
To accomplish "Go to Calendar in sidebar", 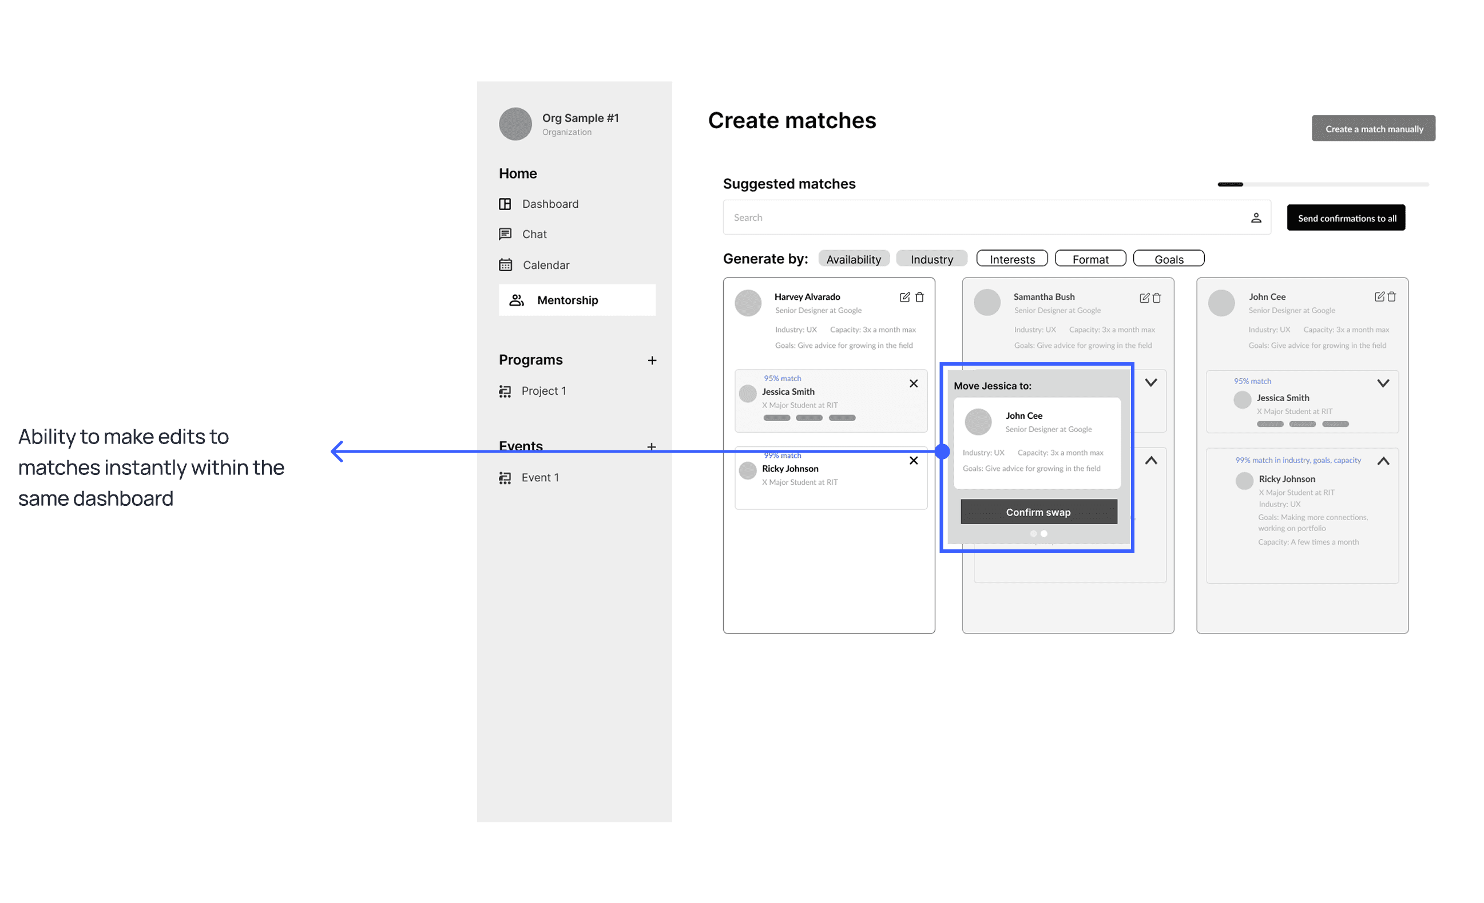I will point(545,265).
